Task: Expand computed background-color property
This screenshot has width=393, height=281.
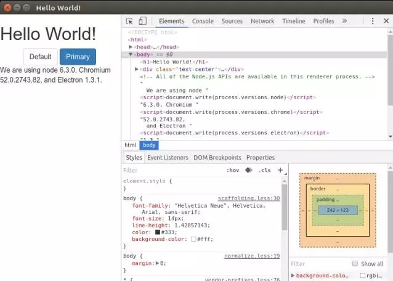Action: [293, 275]
